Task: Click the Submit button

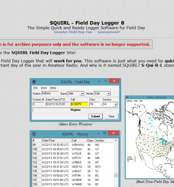Action: coord(95,116)
